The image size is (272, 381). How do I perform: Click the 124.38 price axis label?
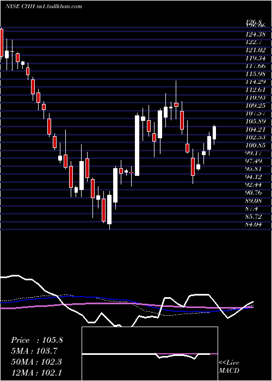click(x=255, y=34)
